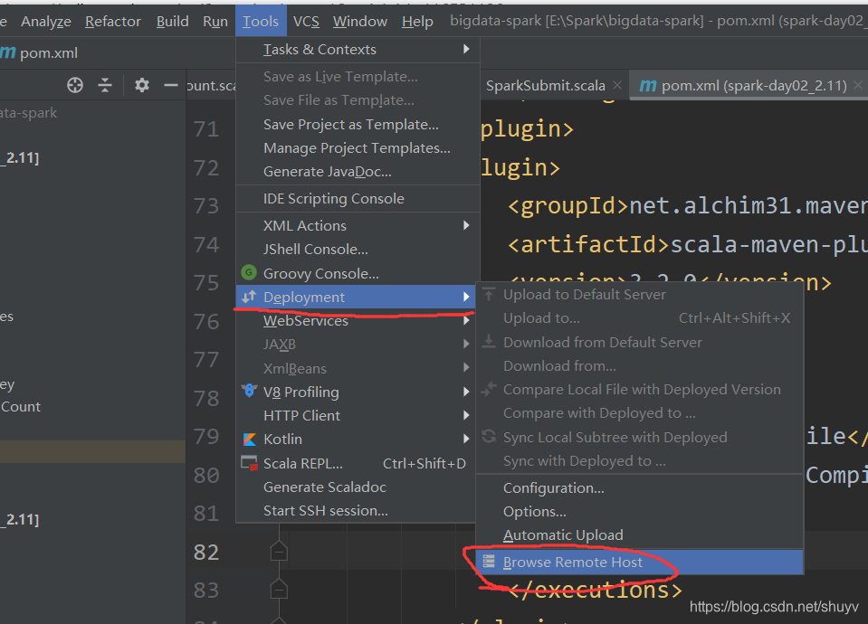
Task: Expand the JAXB submenu arrow
Action: coord(466,344)
